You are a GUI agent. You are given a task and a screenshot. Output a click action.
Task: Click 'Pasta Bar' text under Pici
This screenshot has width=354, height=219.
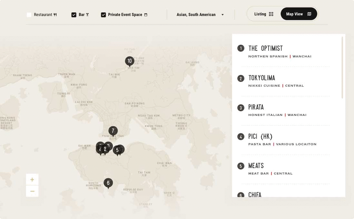pyautogui.click(x=260, y=144)
